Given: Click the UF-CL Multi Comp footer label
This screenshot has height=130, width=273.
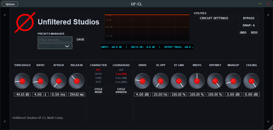Looking at the screenshot, I should point(38,118).
